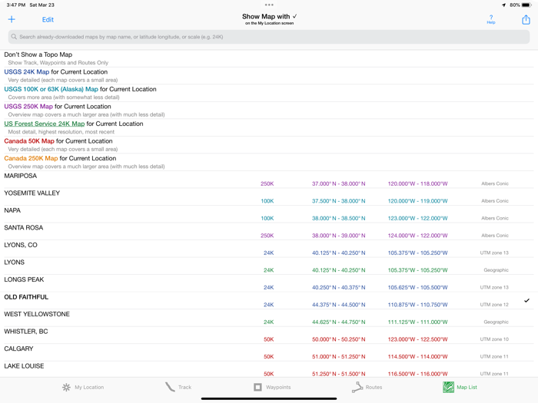This screenshot has width=538, height=403.
Task: Choose Canada 50K Map for Current Location
Action: pyautogui.click(x=269, y=145)
